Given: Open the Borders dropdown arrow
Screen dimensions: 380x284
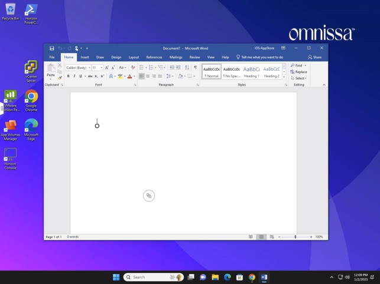Looking at the screenshot, I should pyautogui.click(x=194, y=76).
